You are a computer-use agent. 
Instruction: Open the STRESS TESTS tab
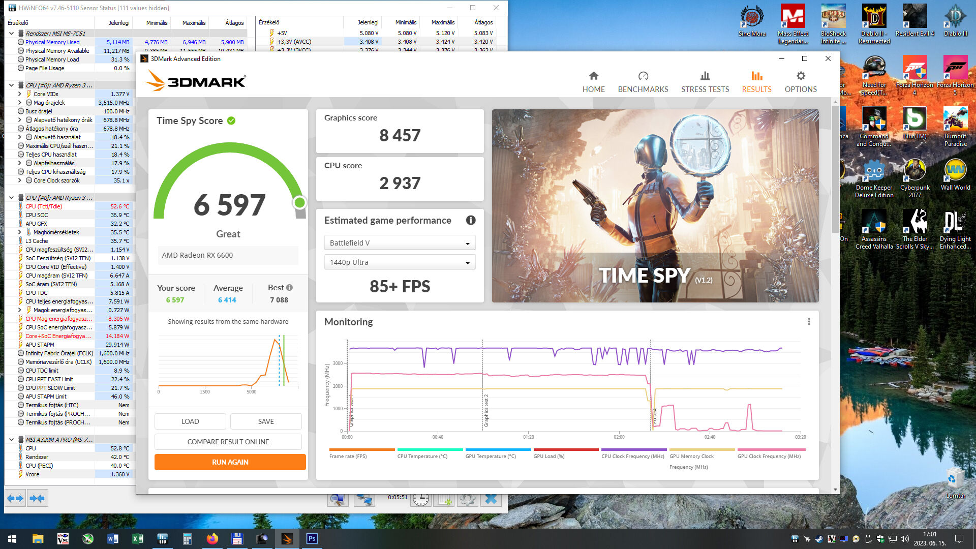coord(705,82)
